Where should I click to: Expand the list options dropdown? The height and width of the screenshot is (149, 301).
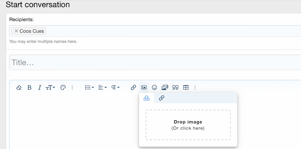[x=90, y=88]
